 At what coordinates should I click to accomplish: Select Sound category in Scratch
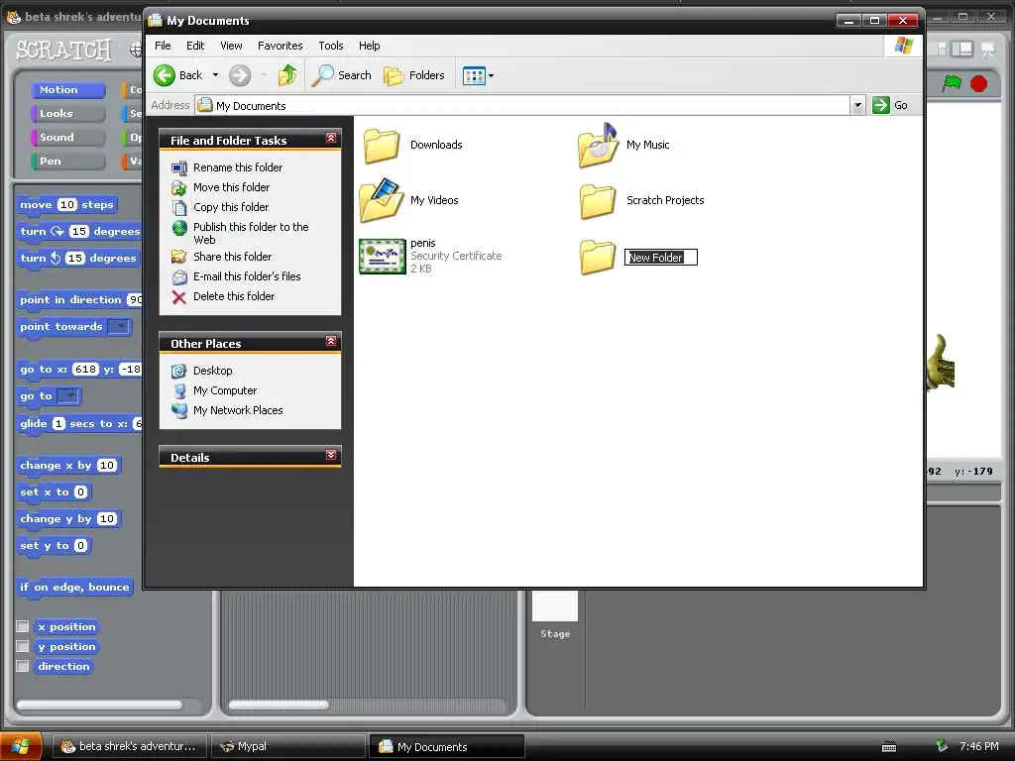point(68,137)
